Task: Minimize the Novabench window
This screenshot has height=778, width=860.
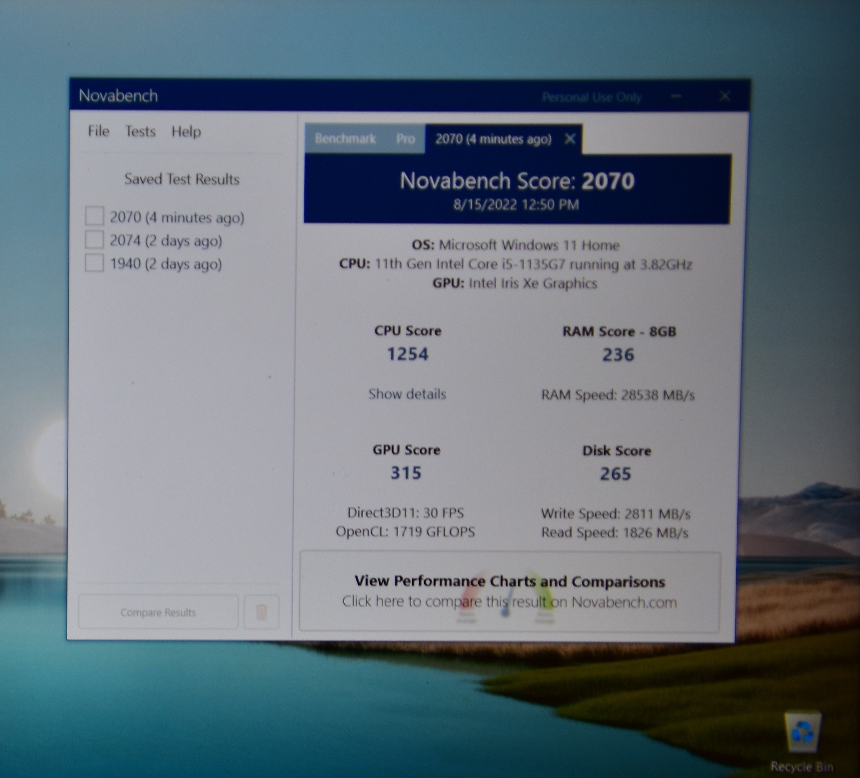Action: point(676,97)
